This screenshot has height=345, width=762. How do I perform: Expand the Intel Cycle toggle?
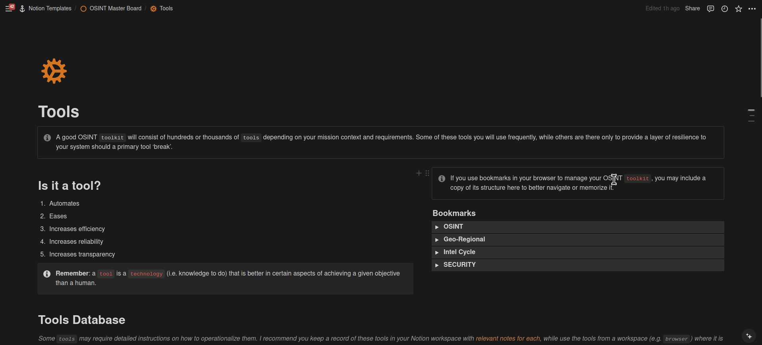(437, 252)
